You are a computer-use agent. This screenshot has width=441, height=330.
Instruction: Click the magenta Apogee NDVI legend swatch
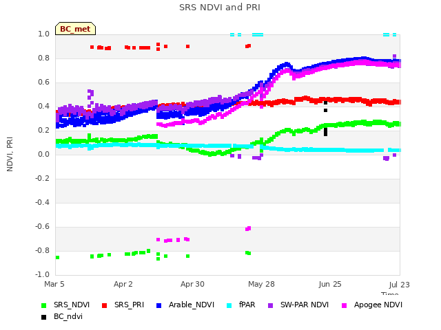coord(344,305)
